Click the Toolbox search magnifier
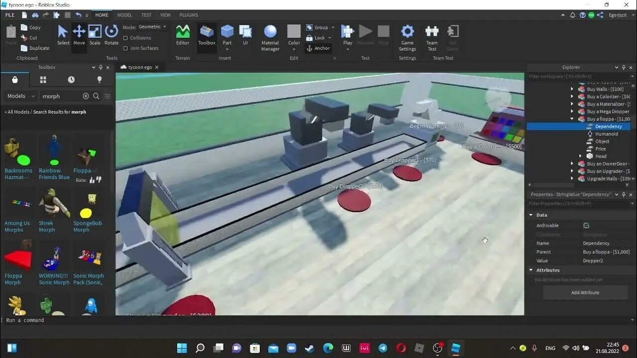This screenshot has width=637, height=358. [x=97, y=96]
